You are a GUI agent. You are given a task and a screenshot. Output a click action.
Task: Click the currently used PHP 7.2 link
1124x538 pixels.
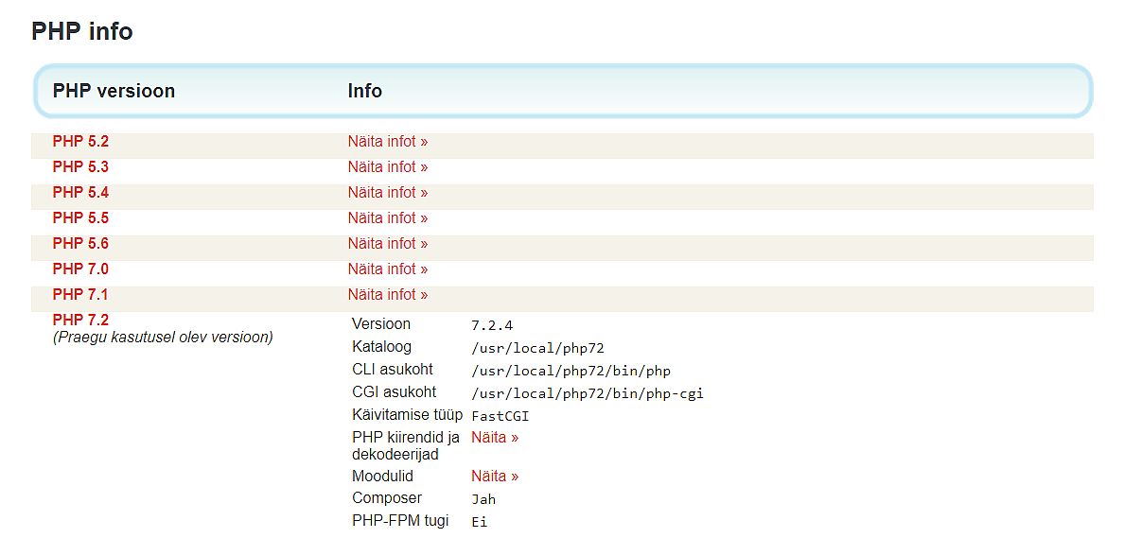80,321
